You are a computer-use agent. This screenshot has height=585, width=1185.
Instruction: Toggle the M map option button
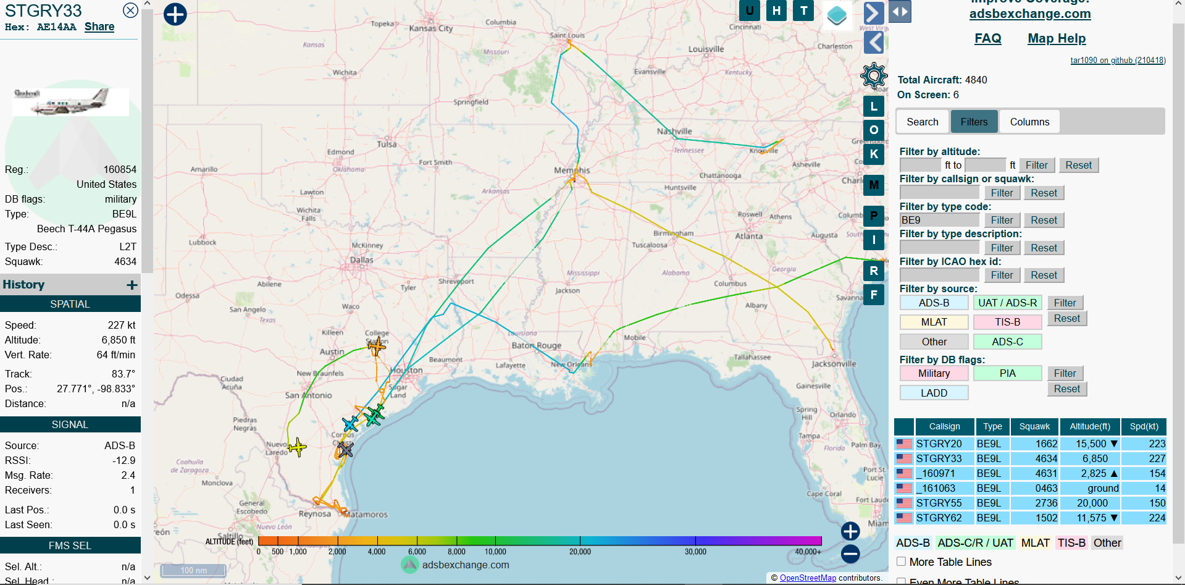pyautogui.click(x=874, y=185)
